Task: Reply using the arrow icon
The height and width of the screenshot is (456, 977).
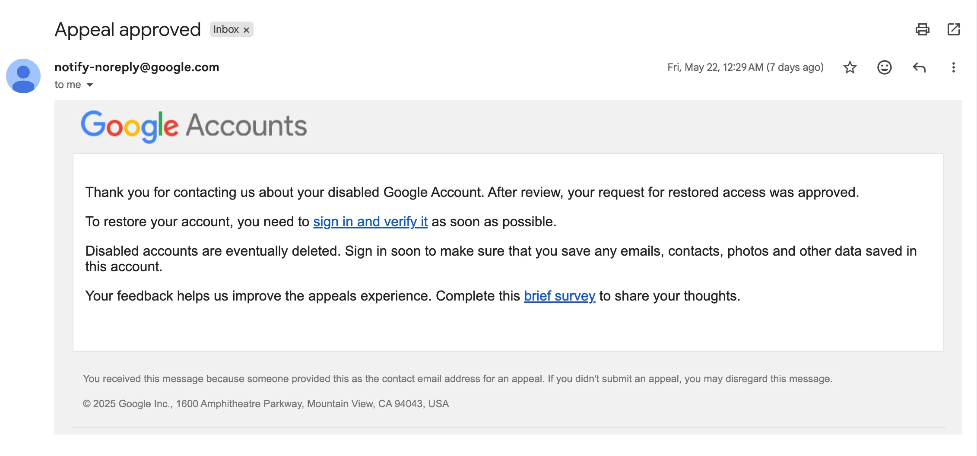Action: click(x=919, y=67)
